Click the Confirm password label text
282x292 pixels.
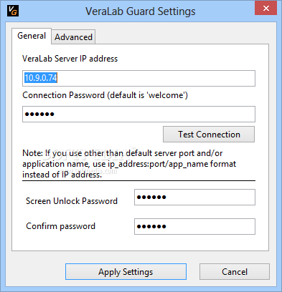coord(60,226)
